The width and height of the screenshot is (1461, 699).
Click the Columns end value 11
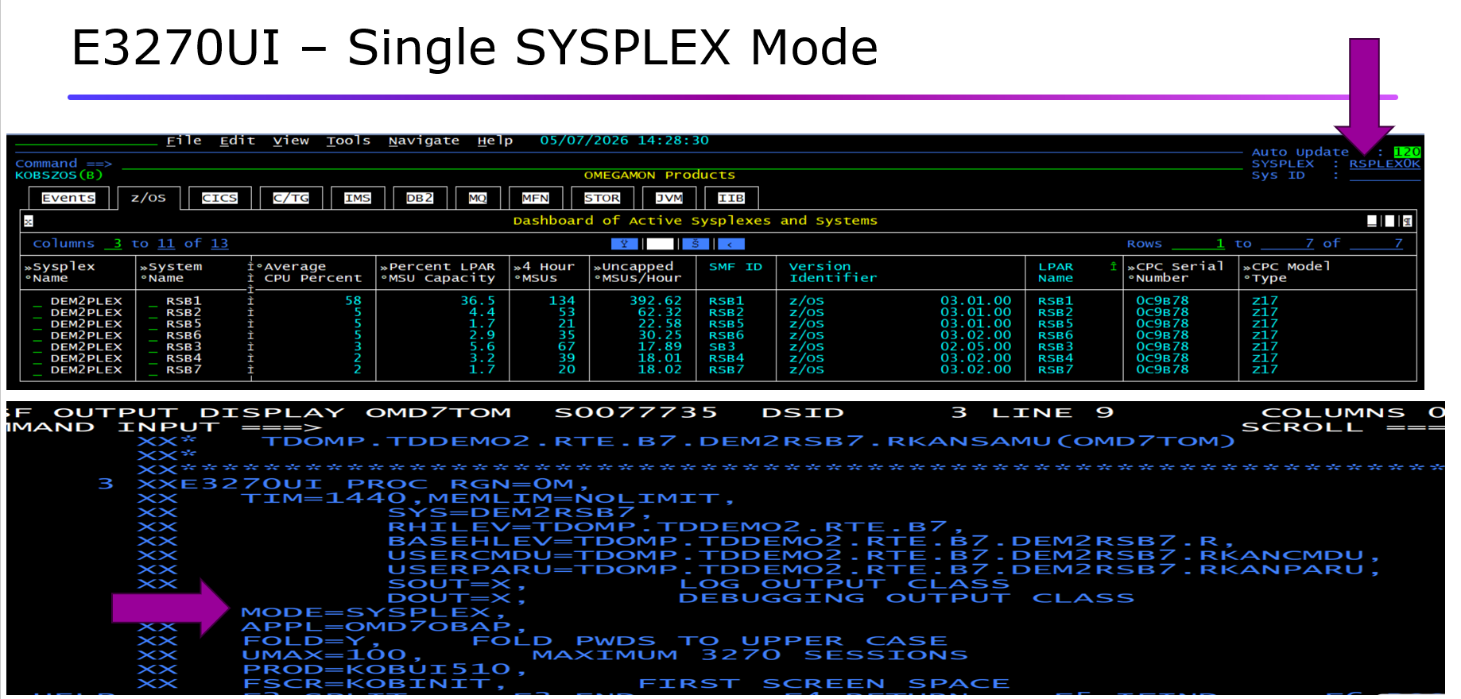165,244
